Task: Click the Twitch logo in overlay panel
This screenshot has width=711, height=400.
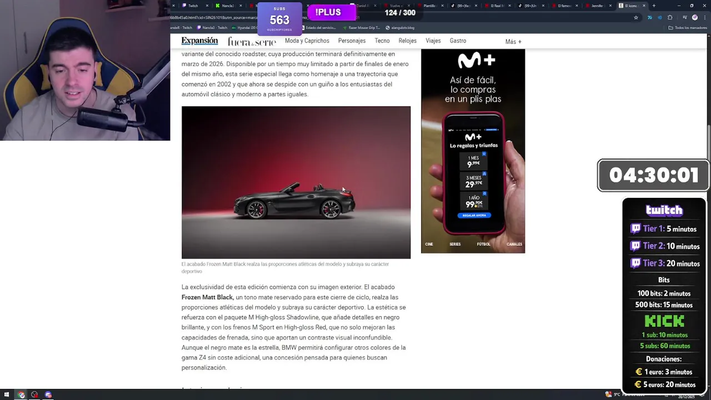Action: coord(664,210)
